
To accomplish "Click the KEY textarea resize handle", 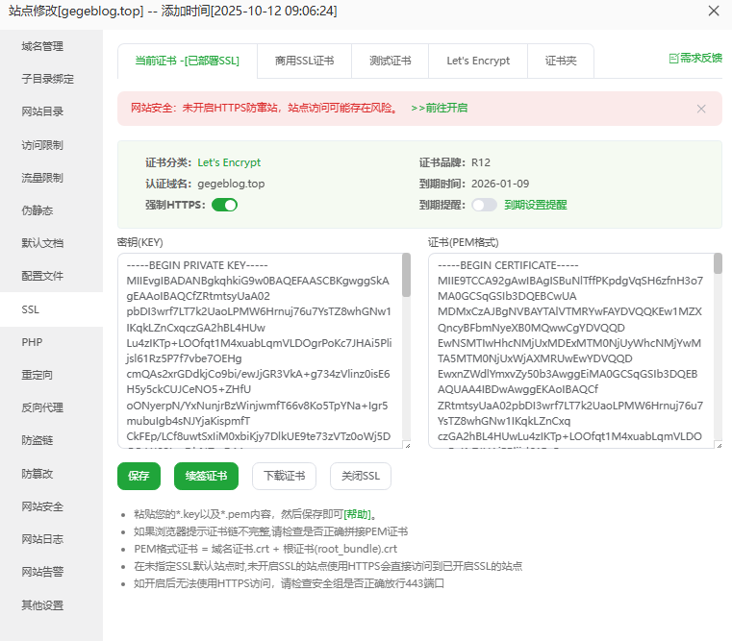I will tap(408, 446).
